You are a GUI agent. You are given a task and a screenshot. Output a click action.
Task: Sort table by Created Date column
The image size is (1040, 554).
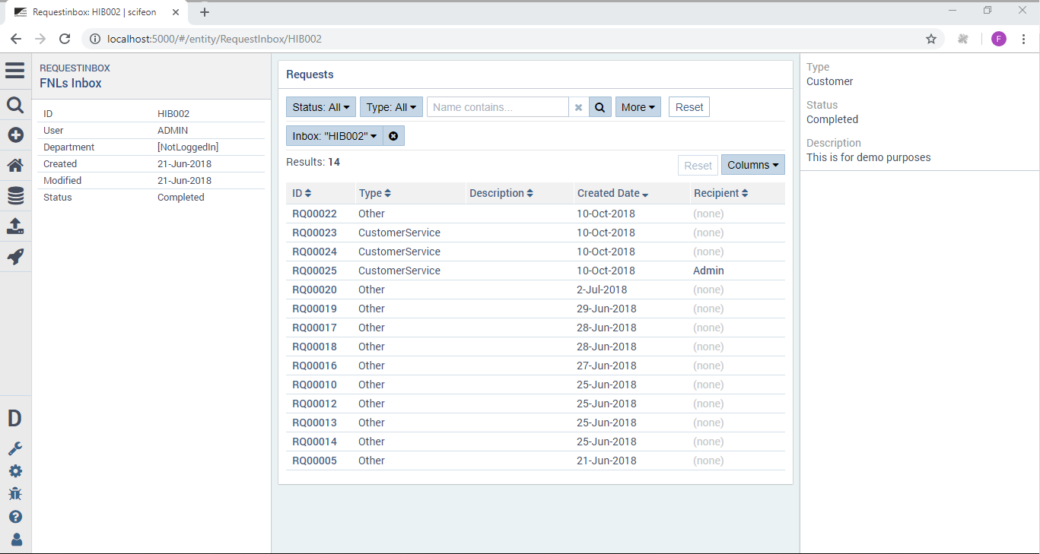point(613,193)
